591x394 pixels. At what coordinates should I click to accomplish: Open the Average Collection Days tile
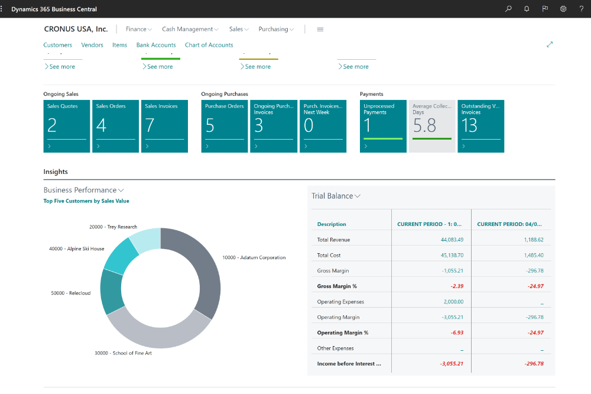432,126
